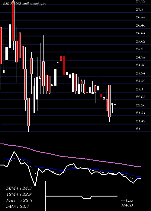The image size is (151, 211).
Task: Click the 22.26 price axis label
Action: tap(141, 105)
